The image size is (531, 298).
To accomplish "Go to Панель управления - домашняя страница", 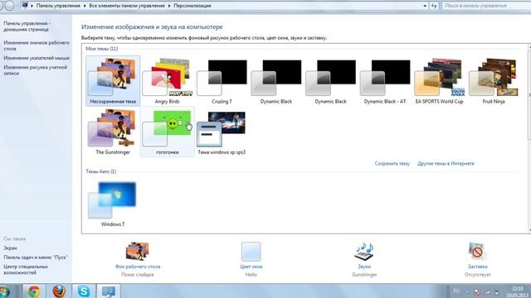I will 27,26.
